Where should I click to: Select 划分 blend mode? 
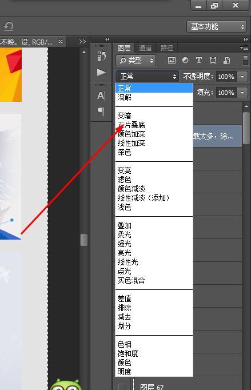pyautogui.click(x=154, y=326)
